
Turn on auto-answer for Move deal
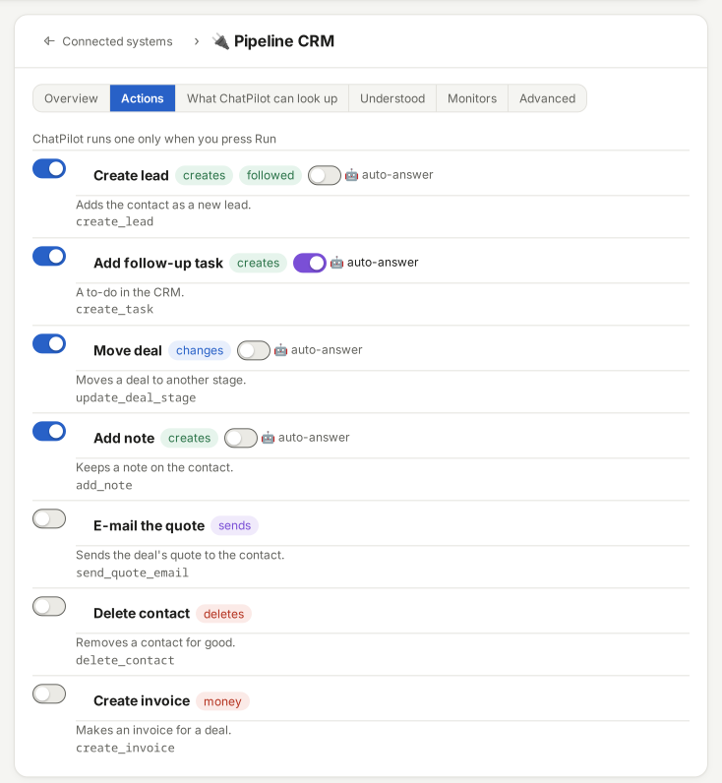click(x=254, y=350)
